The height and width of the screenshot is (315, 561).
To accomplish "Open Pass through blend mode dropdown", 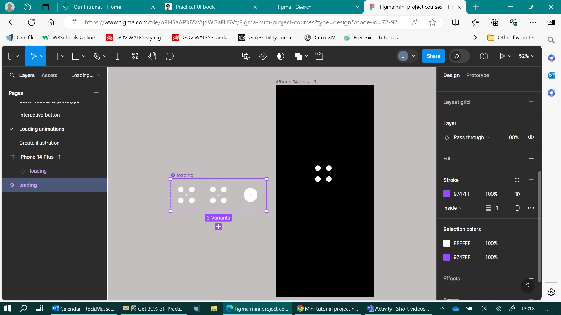I will point(471,137).
